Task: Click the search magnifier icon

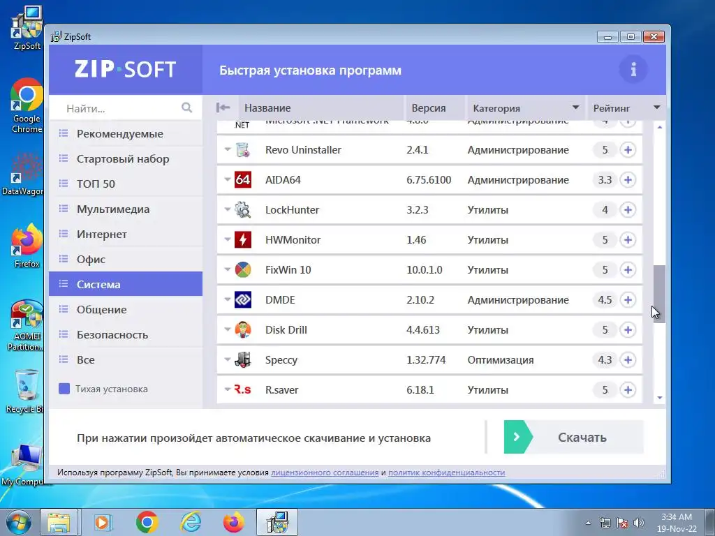Action: [186, 107]
